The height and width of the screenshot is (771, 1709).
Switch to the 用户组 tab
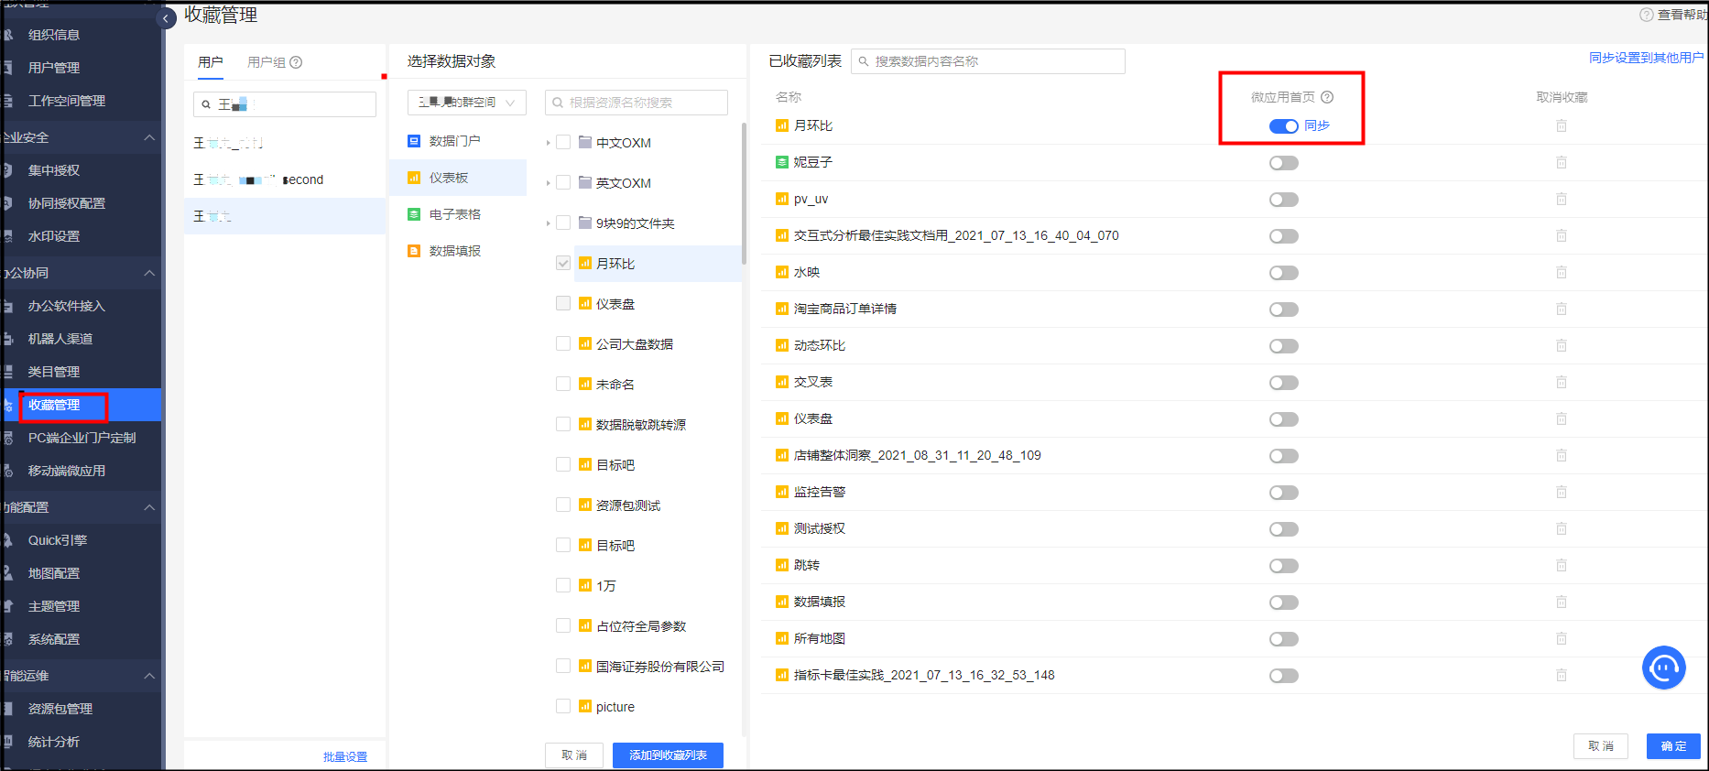pyautogui.click(x=267, y=62)
